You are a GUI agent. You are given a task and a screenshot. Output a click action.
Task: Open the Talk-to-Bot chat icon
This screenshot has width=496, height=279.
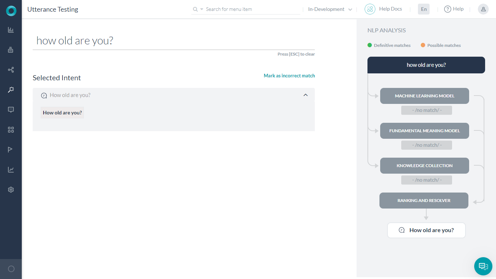point(11,109)
